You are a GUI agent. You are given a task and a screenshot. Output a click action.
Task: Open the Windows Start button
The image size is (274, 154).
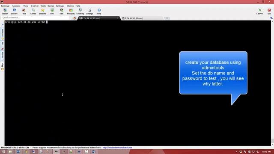click(x=3, y=152)
